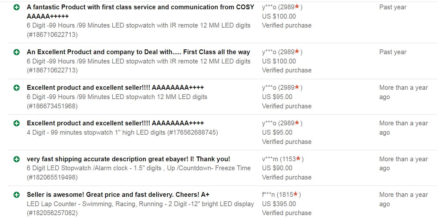
Task: Open LED Lap Counter item listing
Action: pyautogui.click(x=140, y=204)
